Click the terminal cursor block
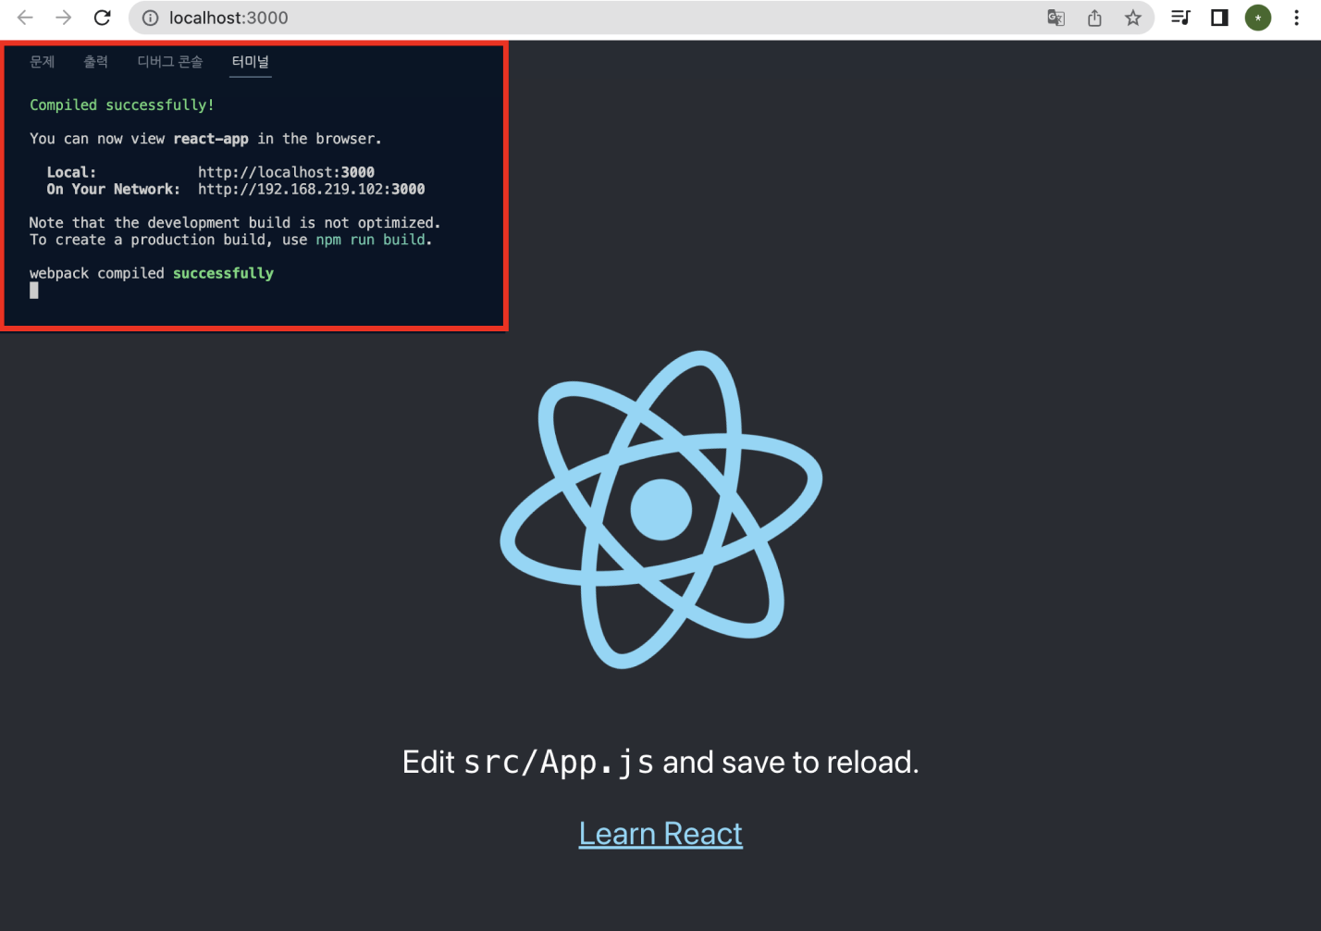The height and width of the screenshot is (931, 1321). [x=34, y=291]
